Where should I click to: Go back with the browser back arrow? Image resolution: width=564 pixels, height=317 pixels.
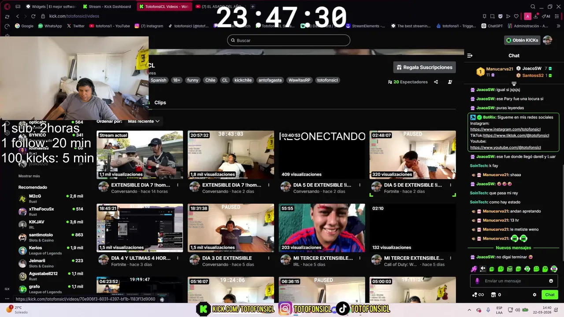pos(17,16)
